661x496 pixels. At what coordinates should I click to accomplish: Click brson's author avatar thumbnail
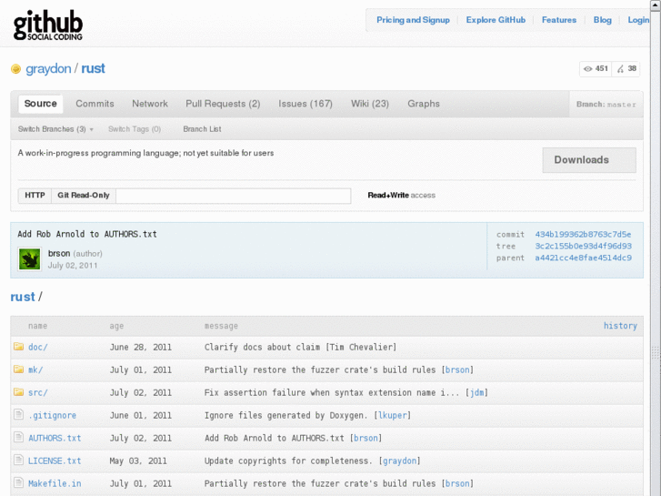pos(30,259)
